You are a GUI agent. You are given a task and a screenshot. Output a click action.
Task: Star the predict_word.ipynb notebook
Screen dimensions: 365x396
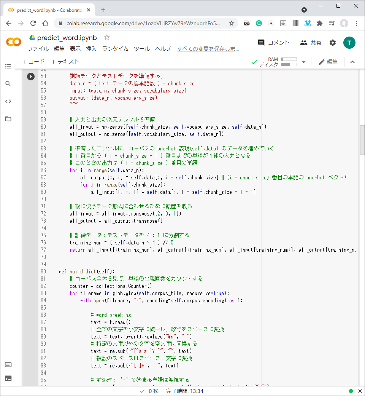click(107, 38)
